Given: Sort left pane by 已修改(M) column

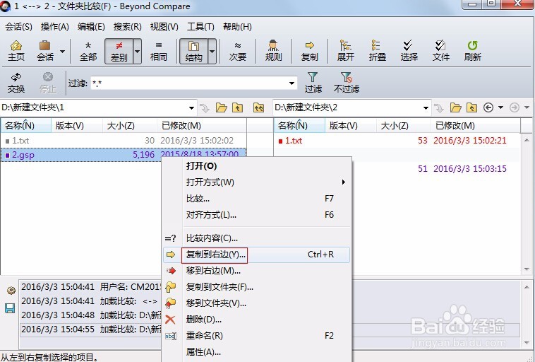Looking at the screenshot, I should (202, 125).
